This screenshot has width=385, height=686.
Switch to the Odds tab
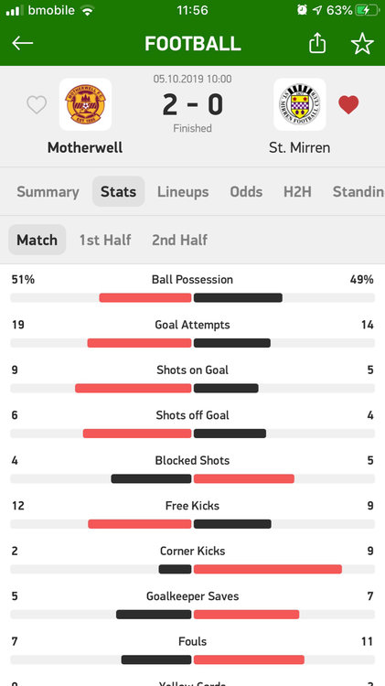tap(246, 192)
